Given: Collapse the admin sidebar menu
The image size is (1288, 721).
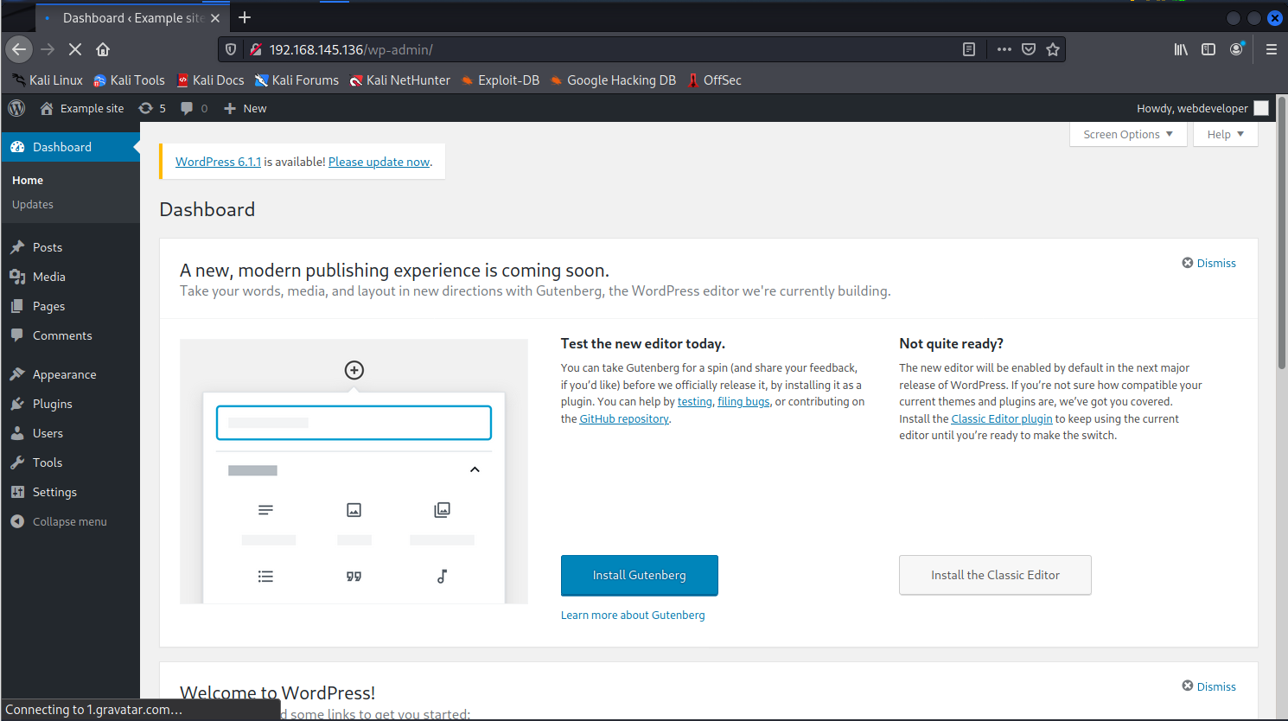Looking at the screenshot, I should (70, 521).
